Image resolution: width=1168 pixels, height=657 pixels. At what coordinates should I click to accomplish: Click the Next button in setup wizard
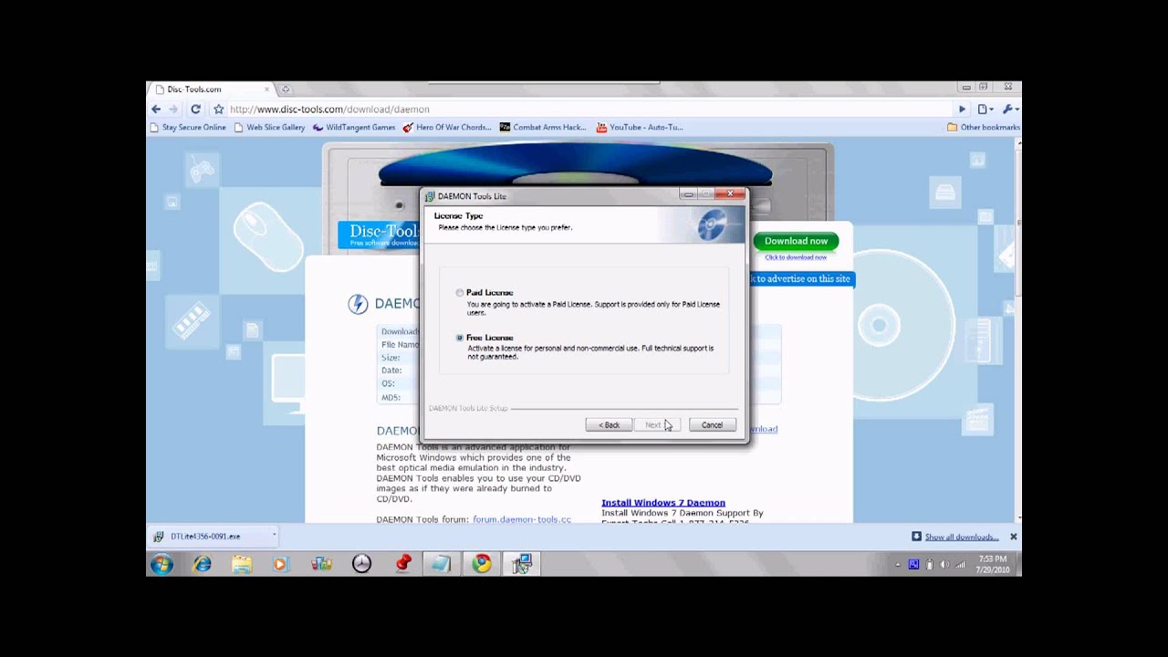coord(656,425)
